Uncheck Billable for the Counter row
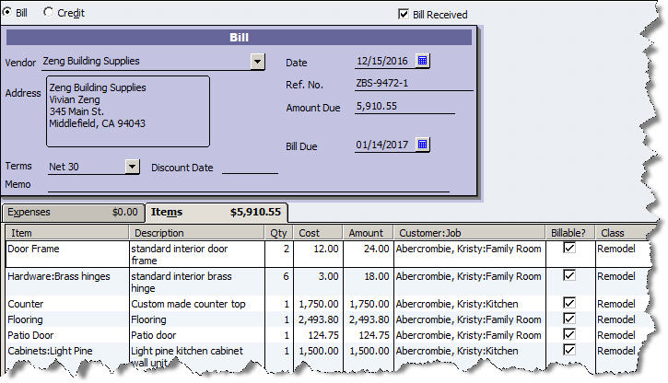Screen dimensions: 668x383 [569, 303]
